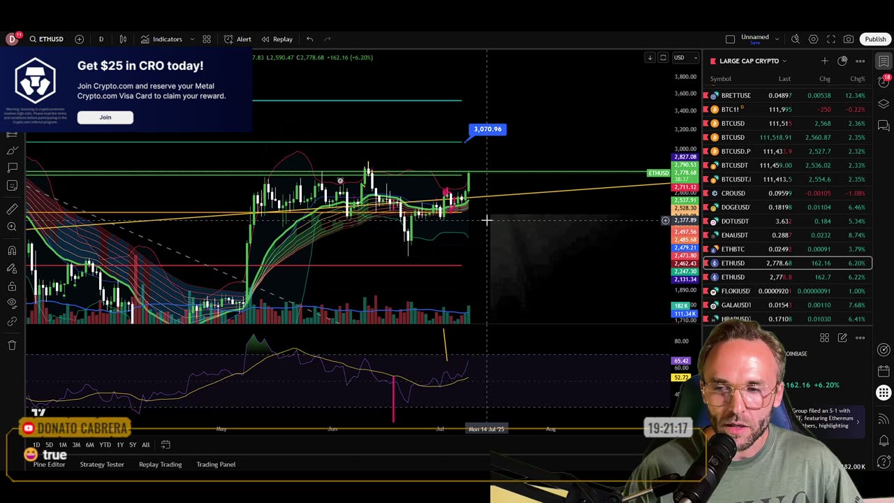894x503 pixels.
Task: Select BTCUSD.P row in the watchlist
Action: (x=788, y=151)
